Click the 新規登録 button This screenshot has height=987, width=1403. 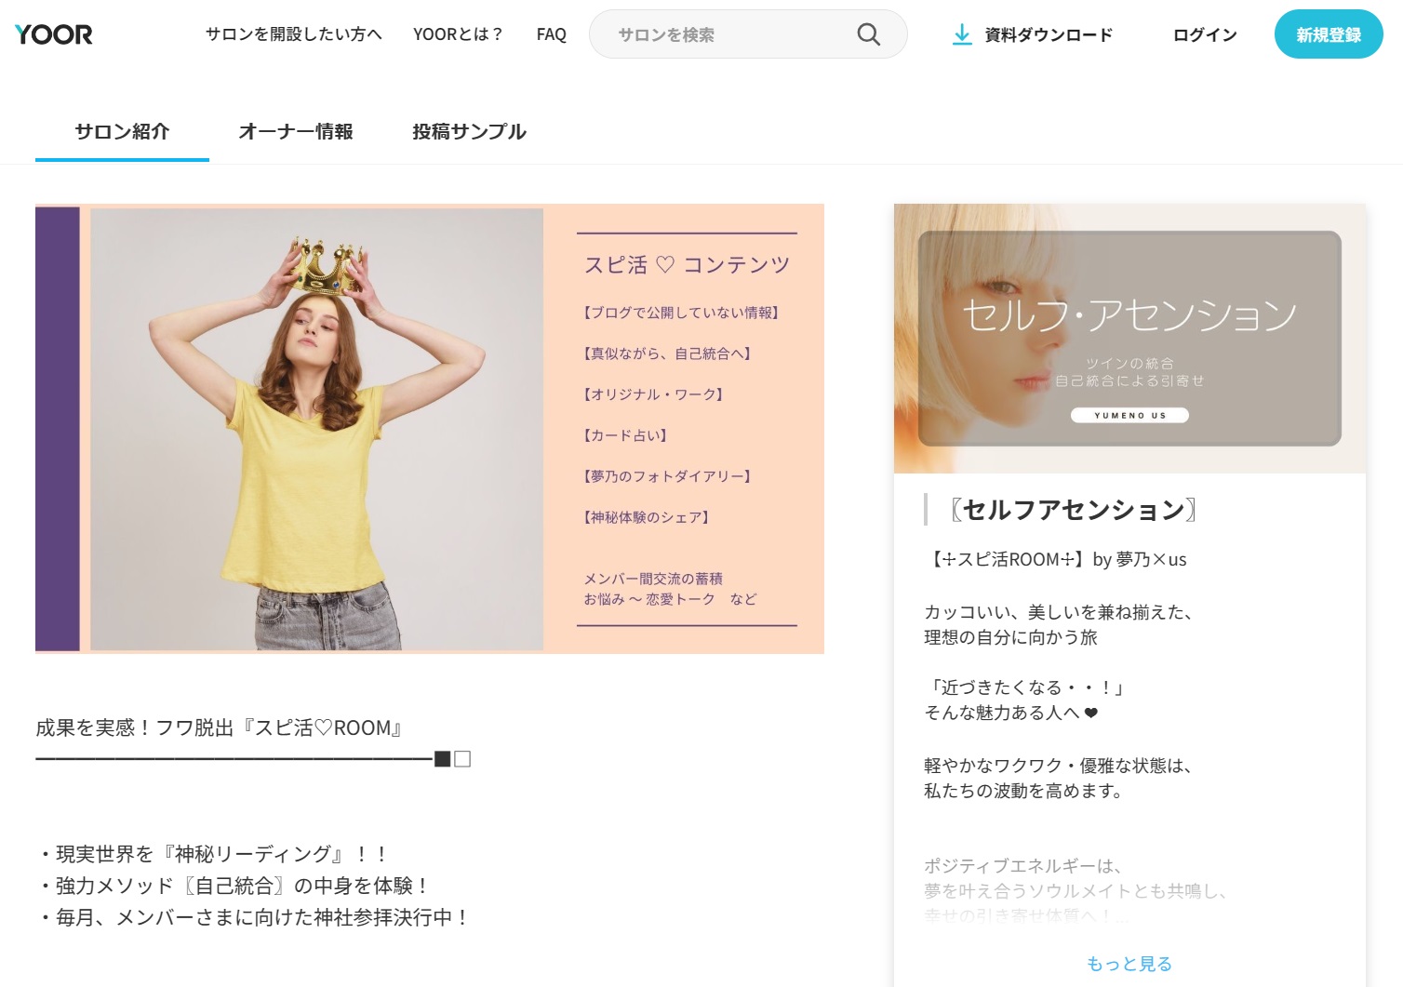click(1329, 34)
